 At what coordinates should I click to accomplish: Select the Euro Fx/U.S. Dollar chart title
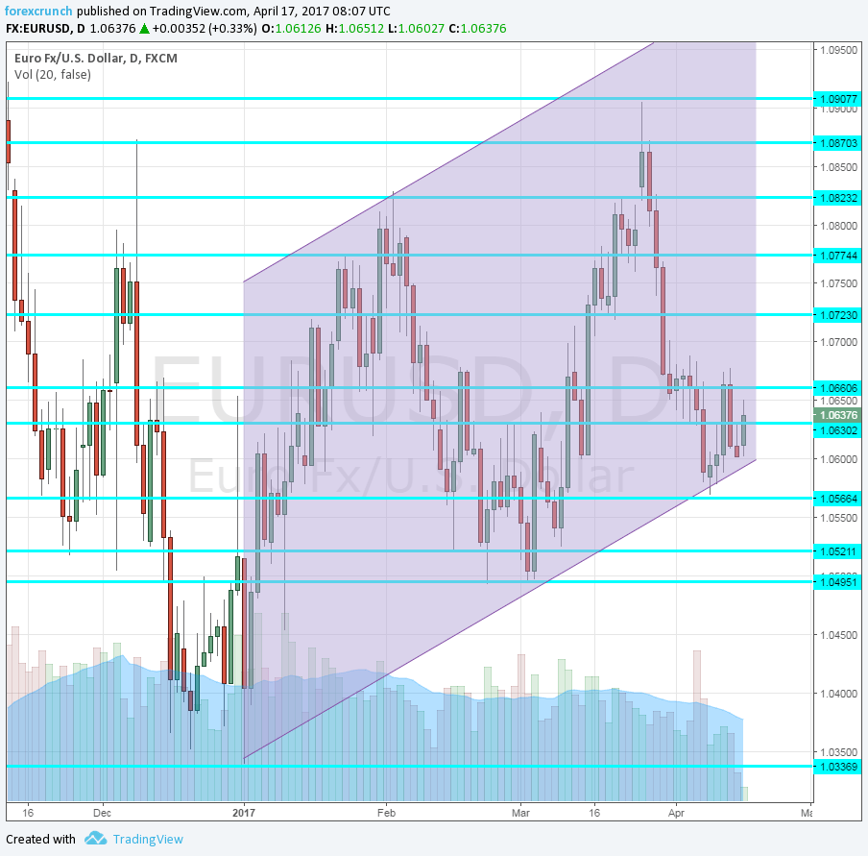95,59
